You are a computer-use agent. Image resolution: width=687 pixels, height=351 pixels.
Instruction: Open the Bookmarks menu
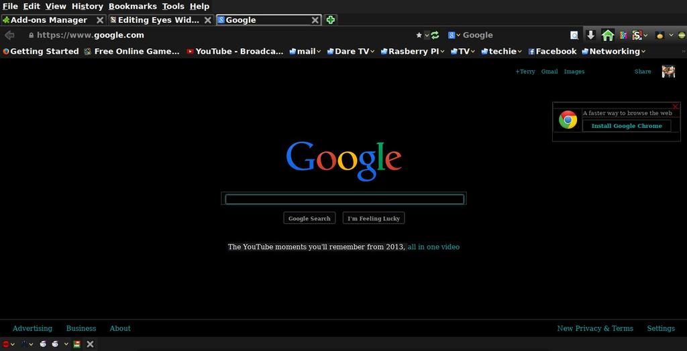[133, 6]
